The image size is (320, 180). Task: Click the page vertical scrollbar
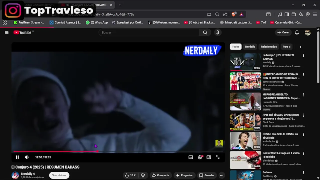pyautogui.click(x=318, y=57)
